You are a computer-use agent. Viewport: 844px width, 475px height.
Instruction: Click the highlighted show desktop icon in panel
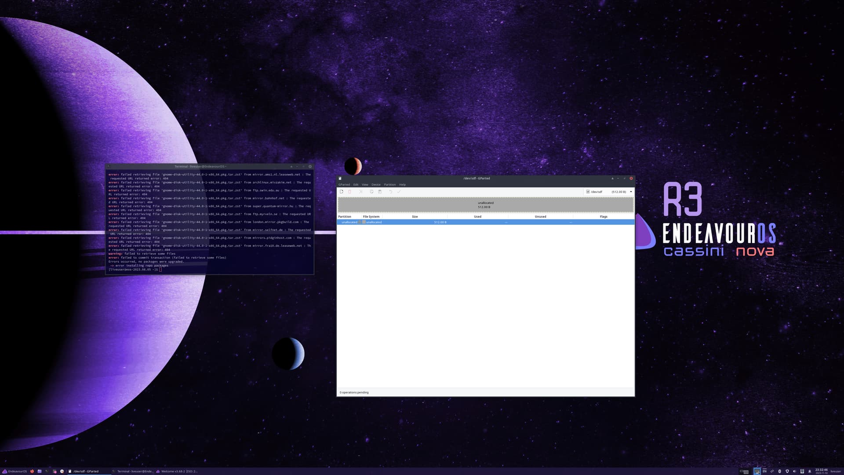pyautogui.click(x=757, y=471)
